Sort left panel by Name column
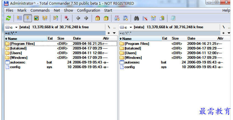This screenshot has width=233, height=120. point(26,39)
